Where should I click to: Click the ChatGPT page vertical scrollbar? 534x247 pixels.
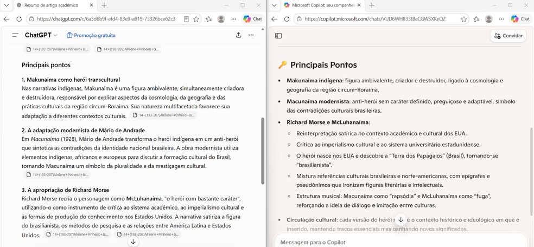(x=263, y=151)
